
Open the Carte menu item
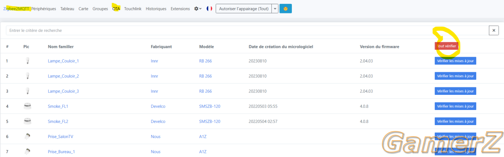[83, 8]
